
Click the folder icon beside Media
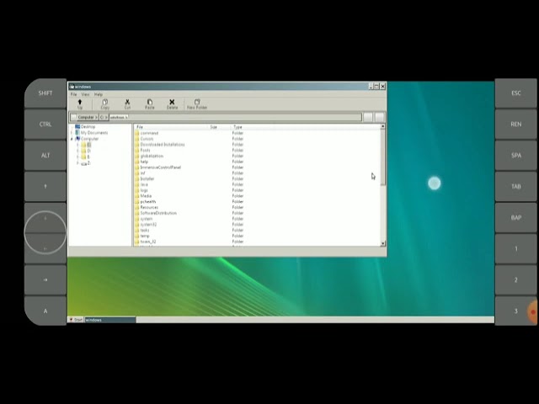click(136, 196)
